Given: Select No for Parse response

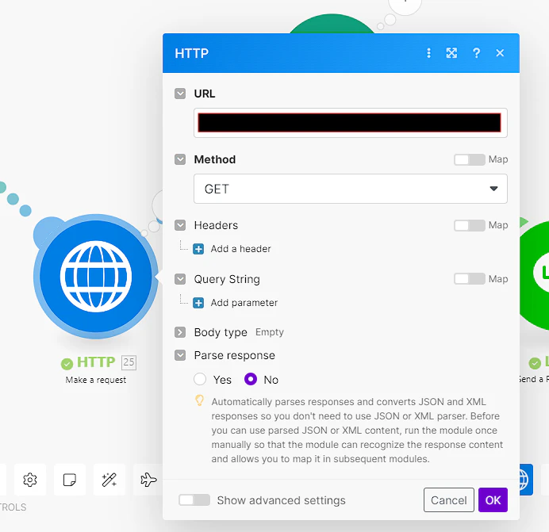Looking at the screenshot, I should tap(251, 379).
